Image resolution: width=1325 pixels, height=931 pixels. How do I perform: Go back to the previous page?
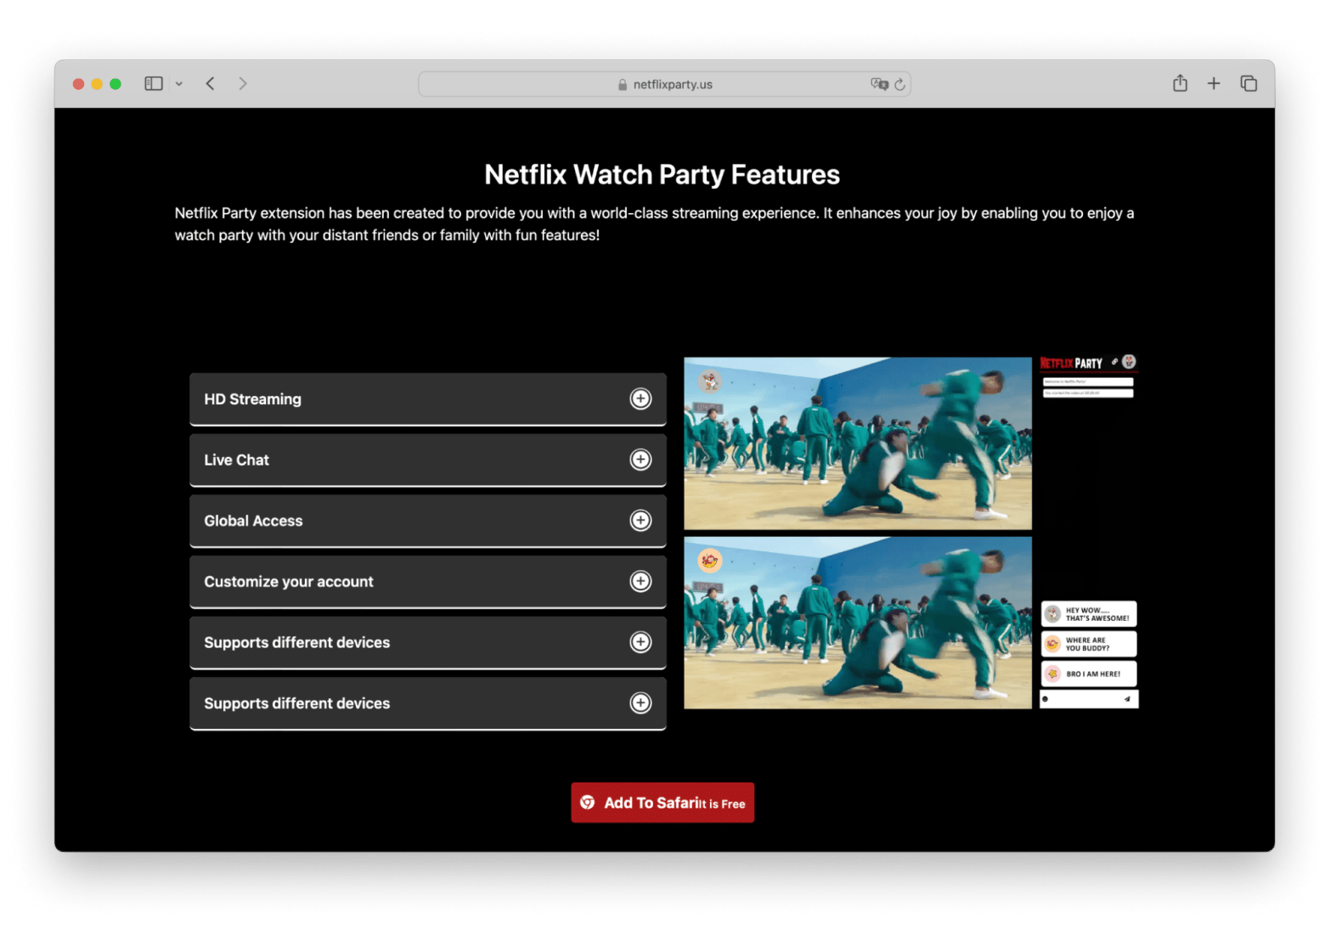(211, 83)
